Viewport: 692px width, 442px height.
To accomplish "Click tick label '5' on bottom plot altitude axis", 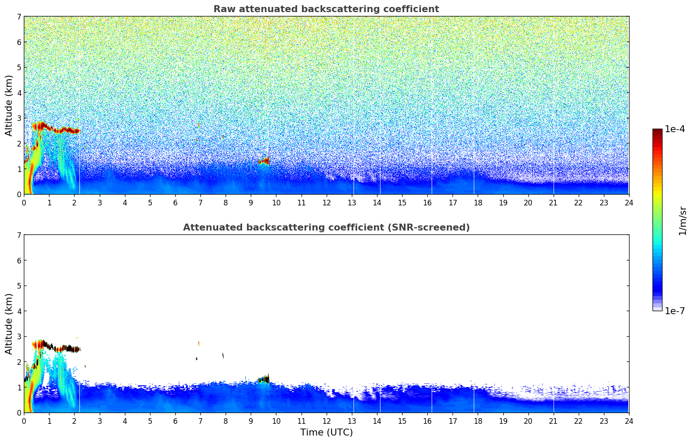I will 19,286.
